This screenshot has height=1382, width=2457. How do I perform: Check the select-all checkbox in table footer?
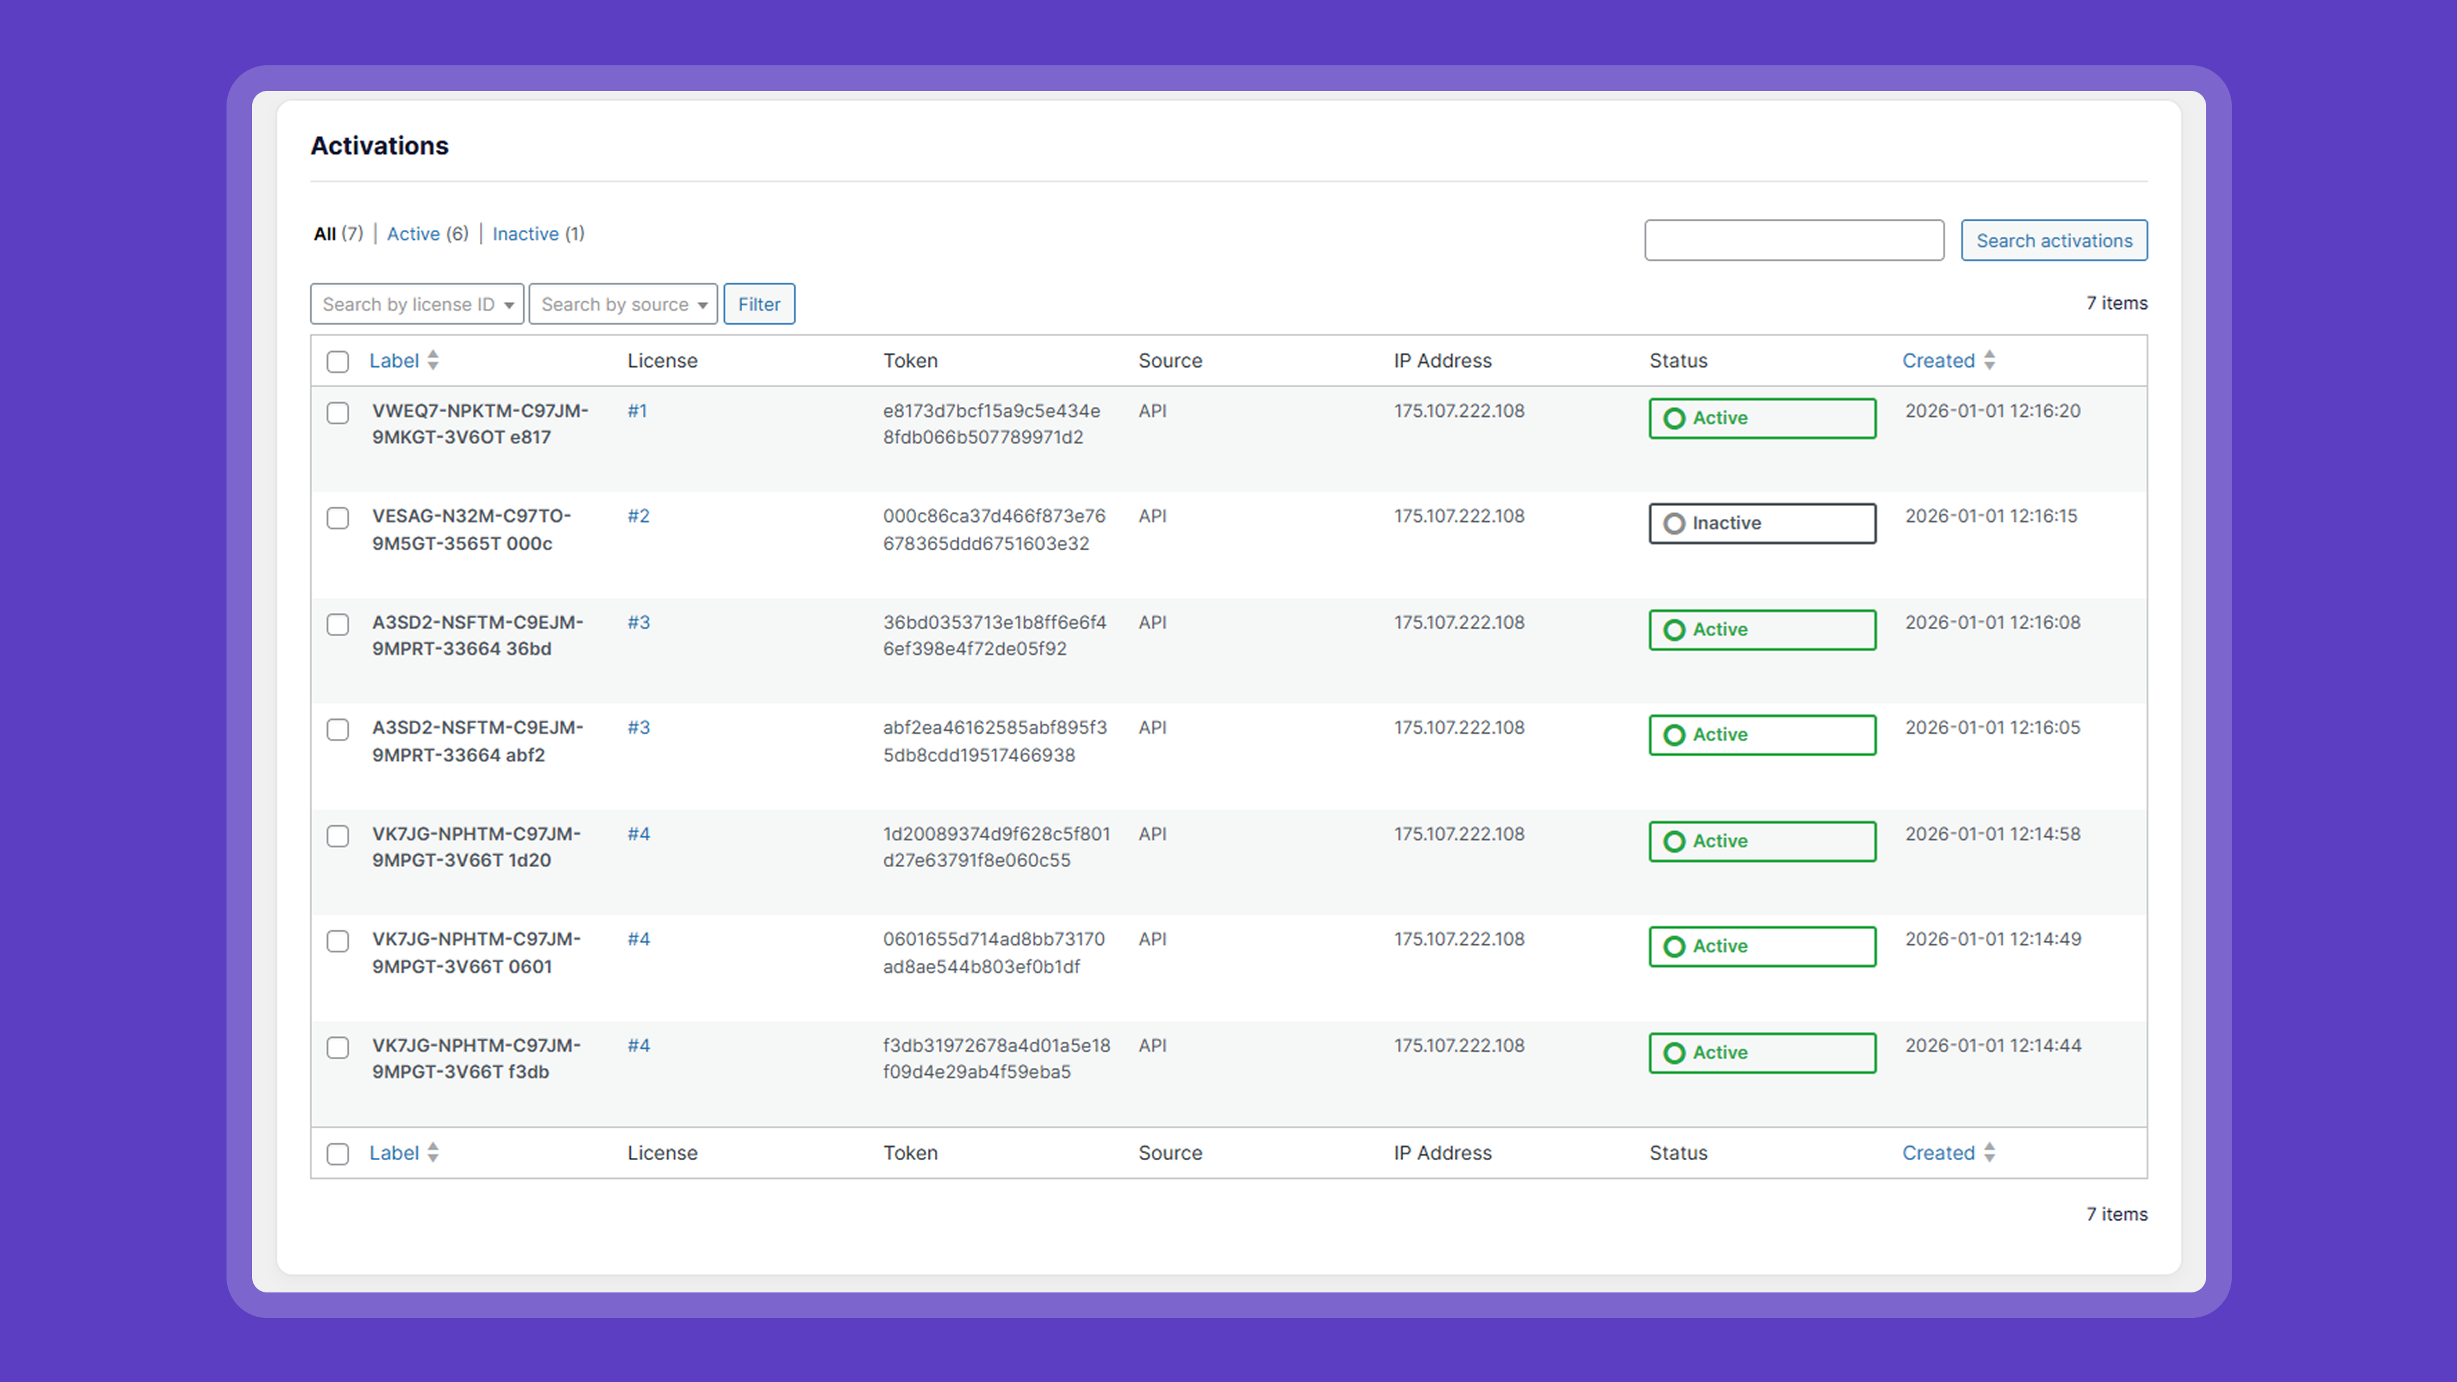[338, 1153]
